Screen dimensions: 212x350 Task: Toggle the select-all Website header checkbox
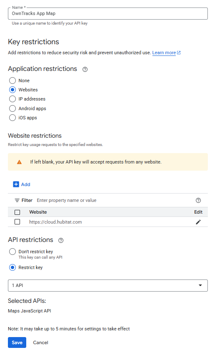pos(17,212)
